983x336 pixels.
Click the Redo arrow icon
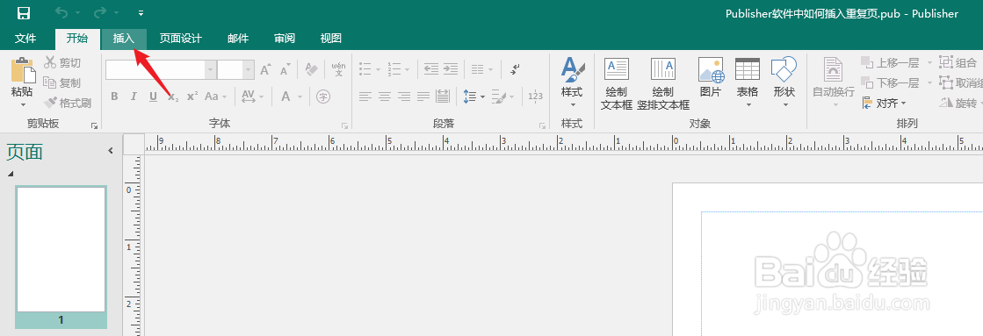coord(99,13)
